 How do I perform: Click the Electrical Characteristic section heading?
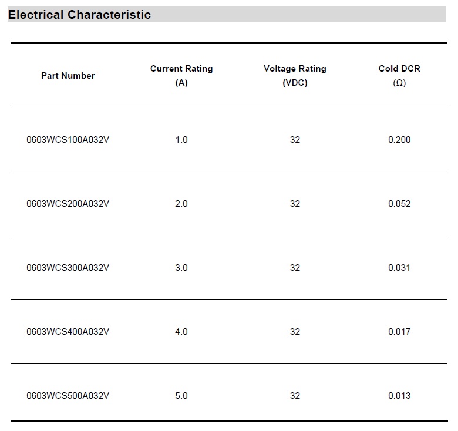coord(79,15)
